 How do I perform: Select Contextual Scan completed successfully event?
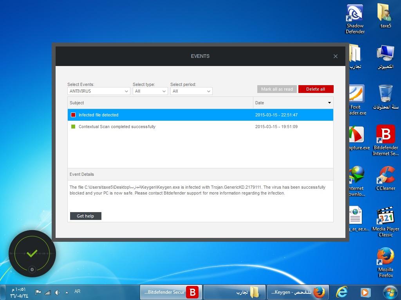pyautogui.click(x=200, y=127)
